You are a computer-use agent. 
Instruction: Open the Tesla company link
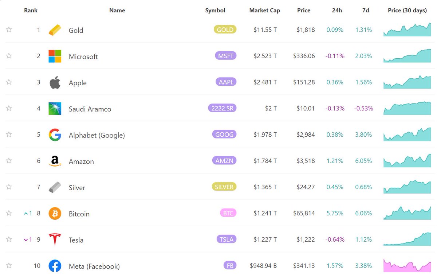[x=76, y=240]
